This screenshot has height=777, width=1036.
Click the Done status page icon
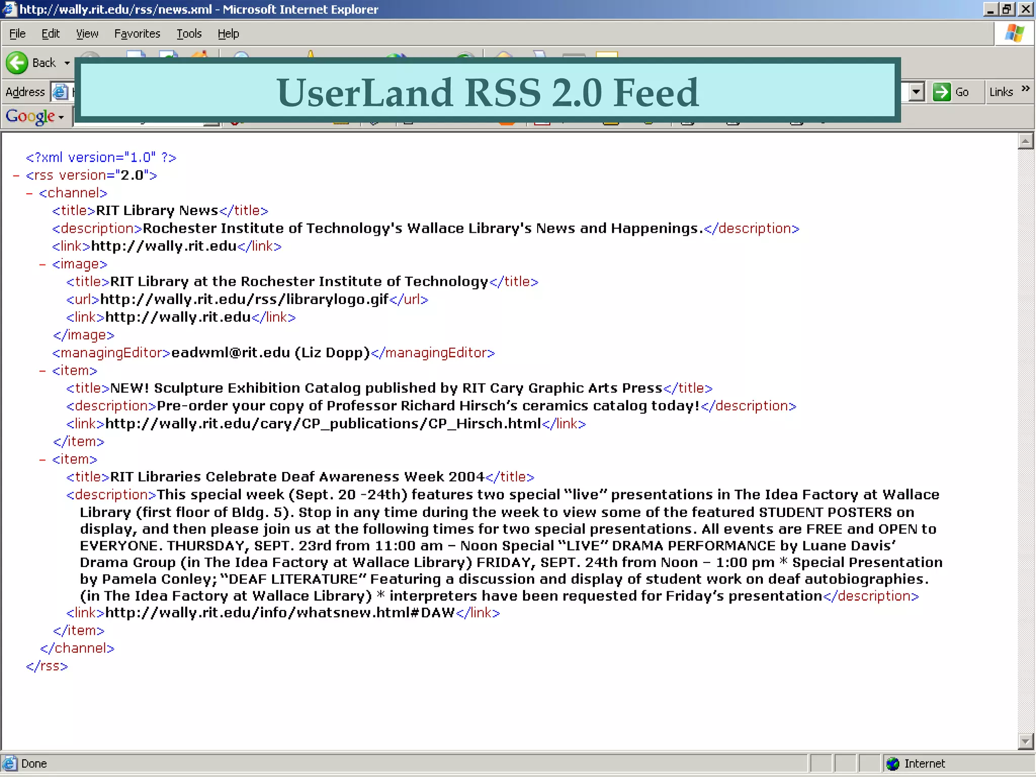pyautogui.click(x=9, y=764)
